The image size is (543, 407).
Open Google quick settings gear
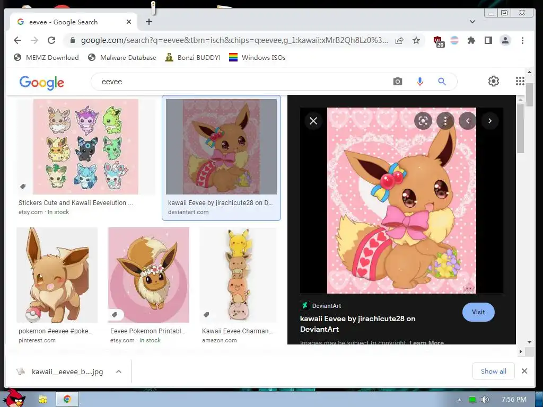[494, 81]
